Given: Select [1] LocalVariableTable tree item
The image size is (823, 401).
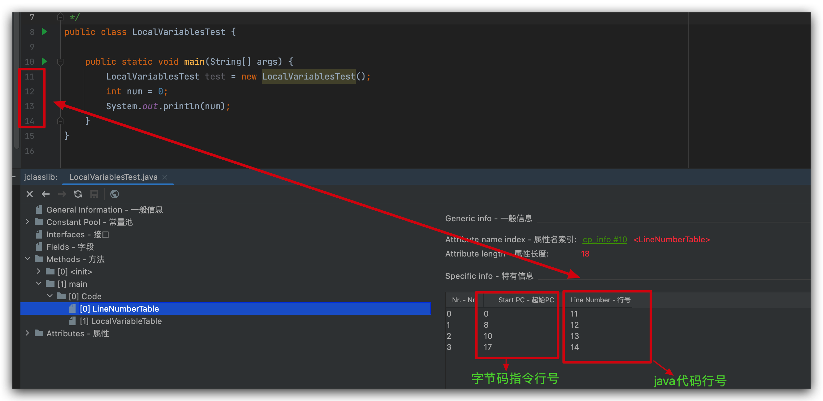Looking at the screenshot, I should tap(120, 321).
